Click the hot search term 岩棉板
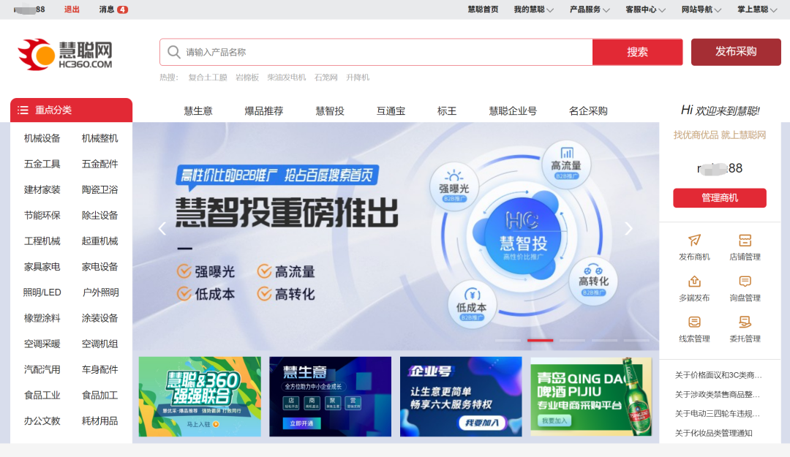This screenshot has height=457, width=790. 247,78
